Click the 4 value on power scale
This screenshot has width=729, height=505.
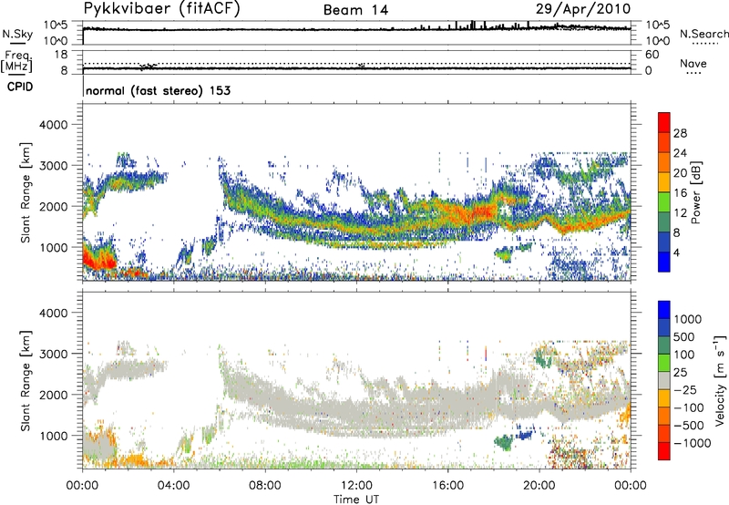click(676, 252)
